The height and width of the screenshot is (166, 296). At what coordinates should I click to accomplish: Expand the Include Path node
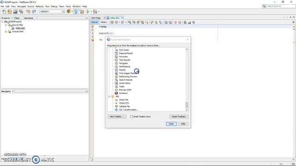pyautogui.click(x=6, y=32)
